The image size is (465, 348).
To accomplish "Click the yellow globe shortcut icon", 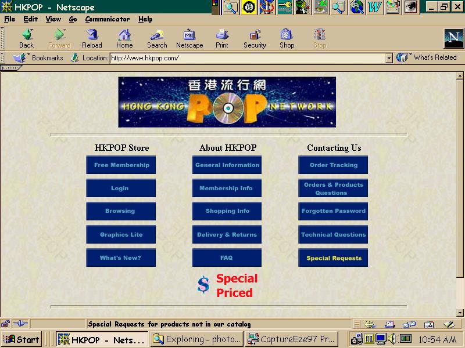I will click(x=249, y=7).
